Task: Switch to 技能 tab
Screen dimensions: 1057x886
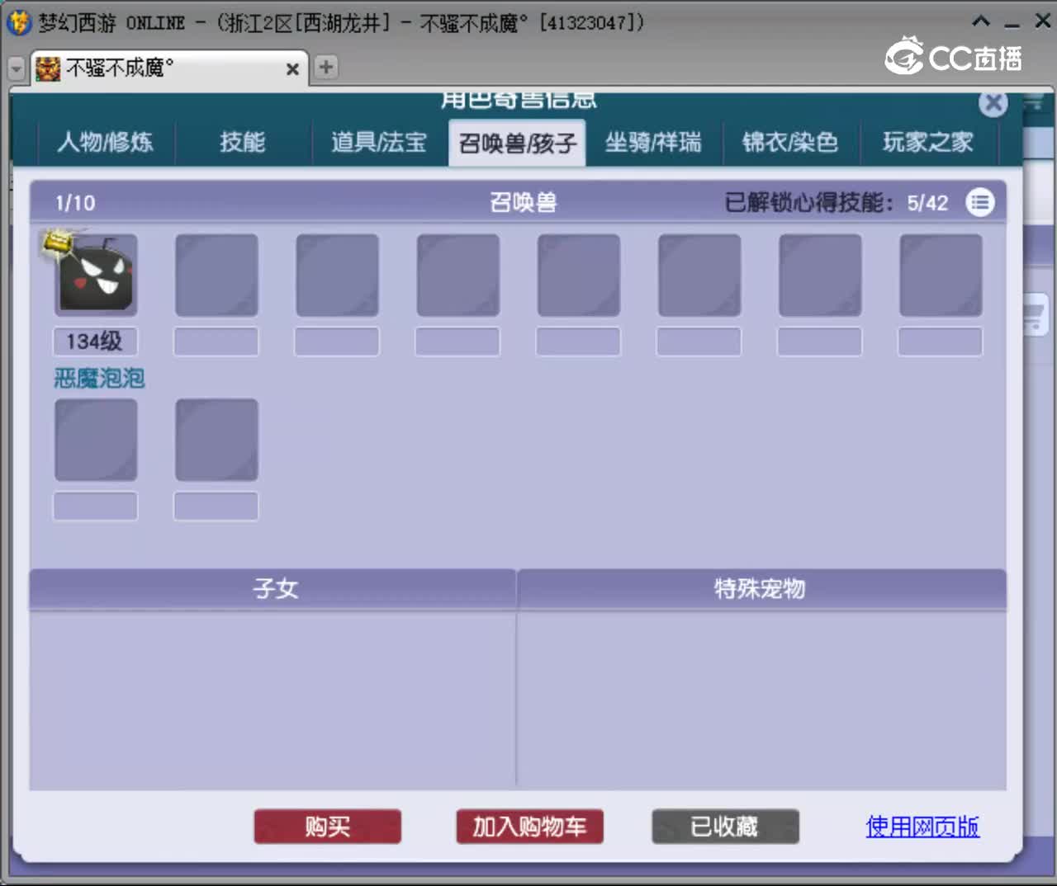Action: 242,142
